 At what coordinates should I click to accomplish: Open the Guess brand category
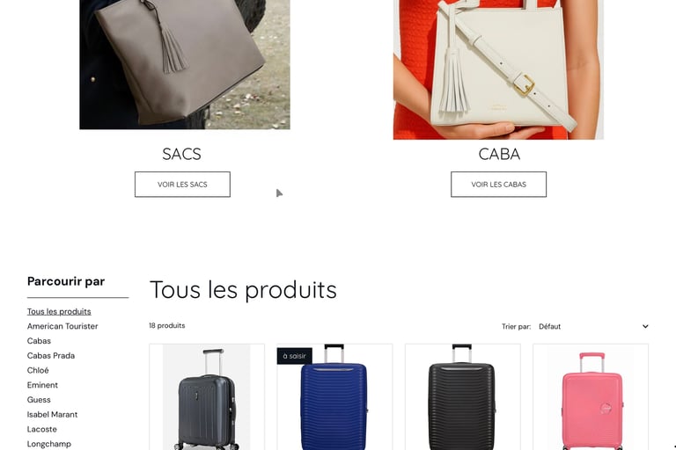[39, 400]
